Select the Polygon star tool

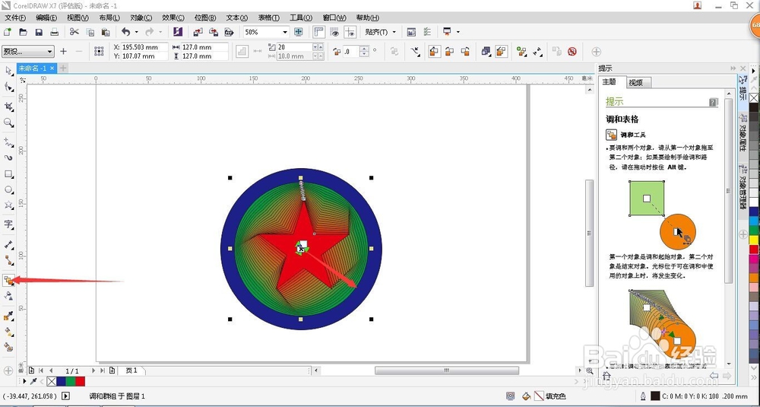click(x=8, y=205)
